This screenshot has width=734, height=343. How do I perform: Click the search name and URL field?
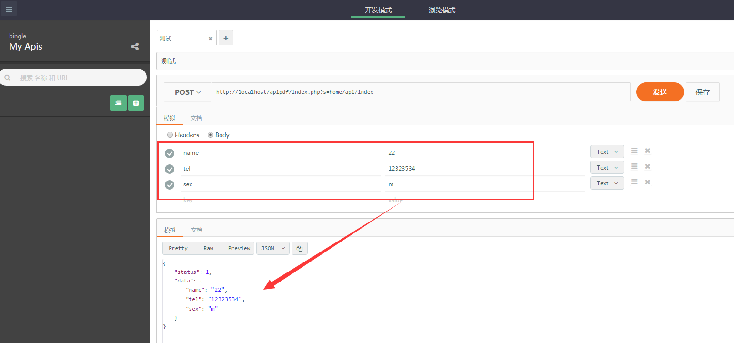pos(76,78)
